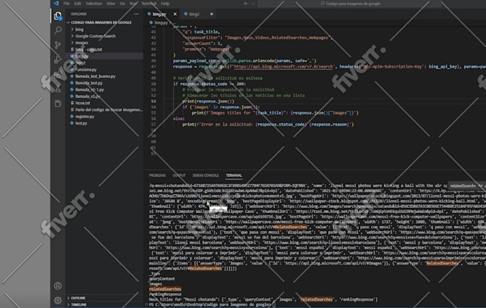The image size is (486, 308).
Task: Open the Source Control view
Action: click(x=58, y=45)
